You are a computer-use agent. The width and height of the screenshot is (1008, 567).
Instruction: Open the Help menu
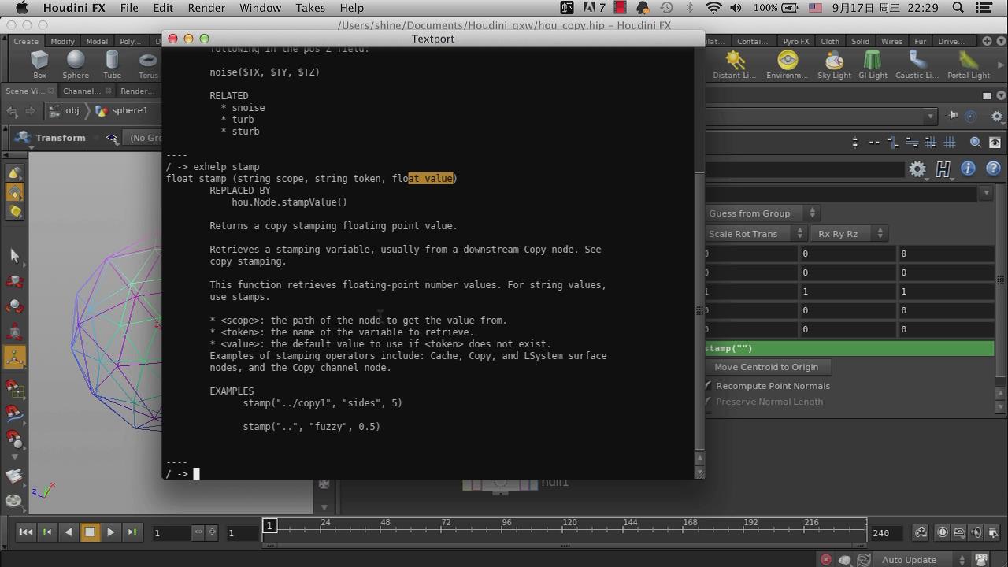tap(351, 8)
